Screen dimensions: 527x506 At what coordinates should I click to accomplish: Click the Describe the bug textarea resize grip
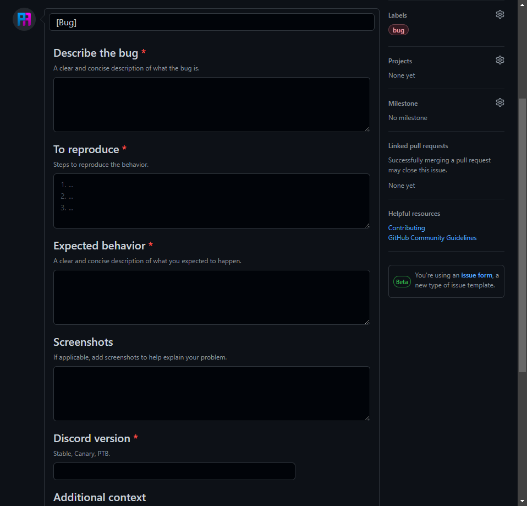367,129
